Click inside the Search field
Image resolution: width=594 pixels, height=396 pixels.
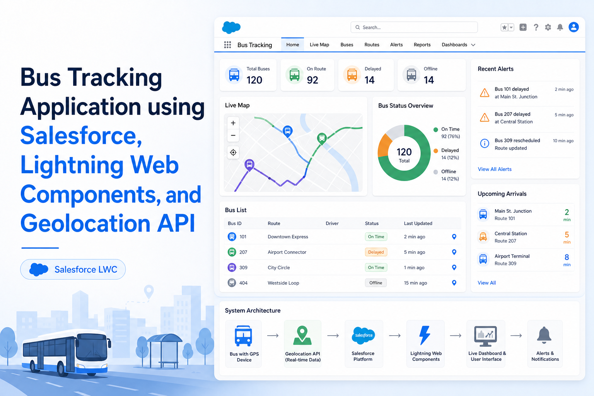[414, 27]
